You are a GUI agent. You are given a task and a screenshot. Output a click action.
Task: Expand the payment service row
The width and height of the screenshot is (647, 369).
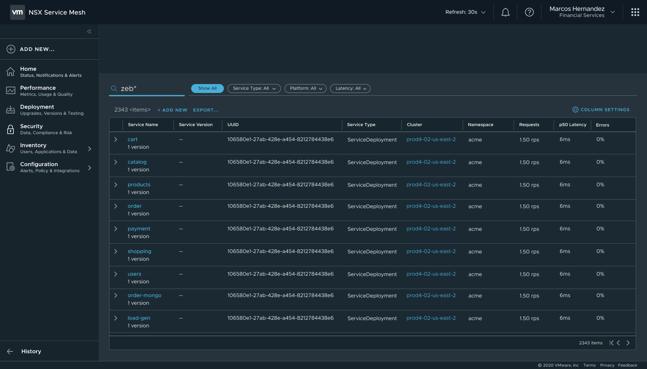click(x=116, y=229)
